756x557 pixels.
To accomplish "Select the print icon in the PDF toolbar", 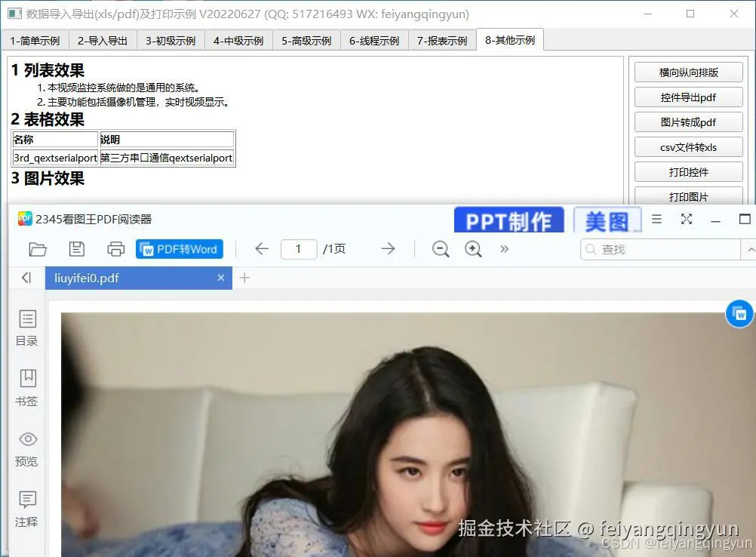I will click(115, 249).
